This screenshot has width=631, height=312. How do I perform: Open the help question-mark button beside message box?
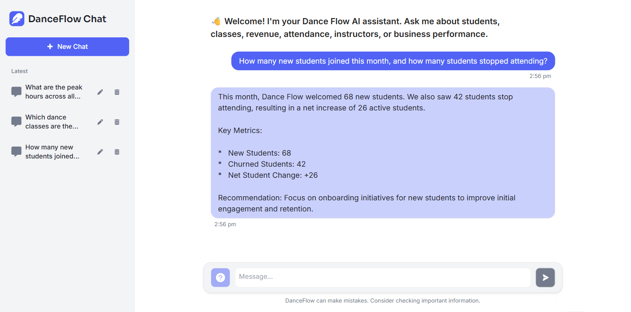[220, 278]
